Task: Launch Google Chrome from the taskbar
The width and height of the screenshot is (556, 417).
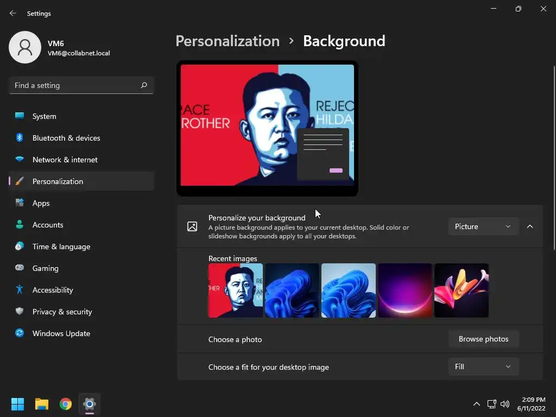Action: pos(66,404)
